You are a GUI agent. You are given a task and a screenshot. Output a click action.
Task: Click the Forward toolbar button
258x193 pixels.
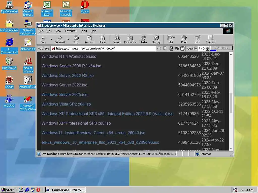tap(60, 39)
